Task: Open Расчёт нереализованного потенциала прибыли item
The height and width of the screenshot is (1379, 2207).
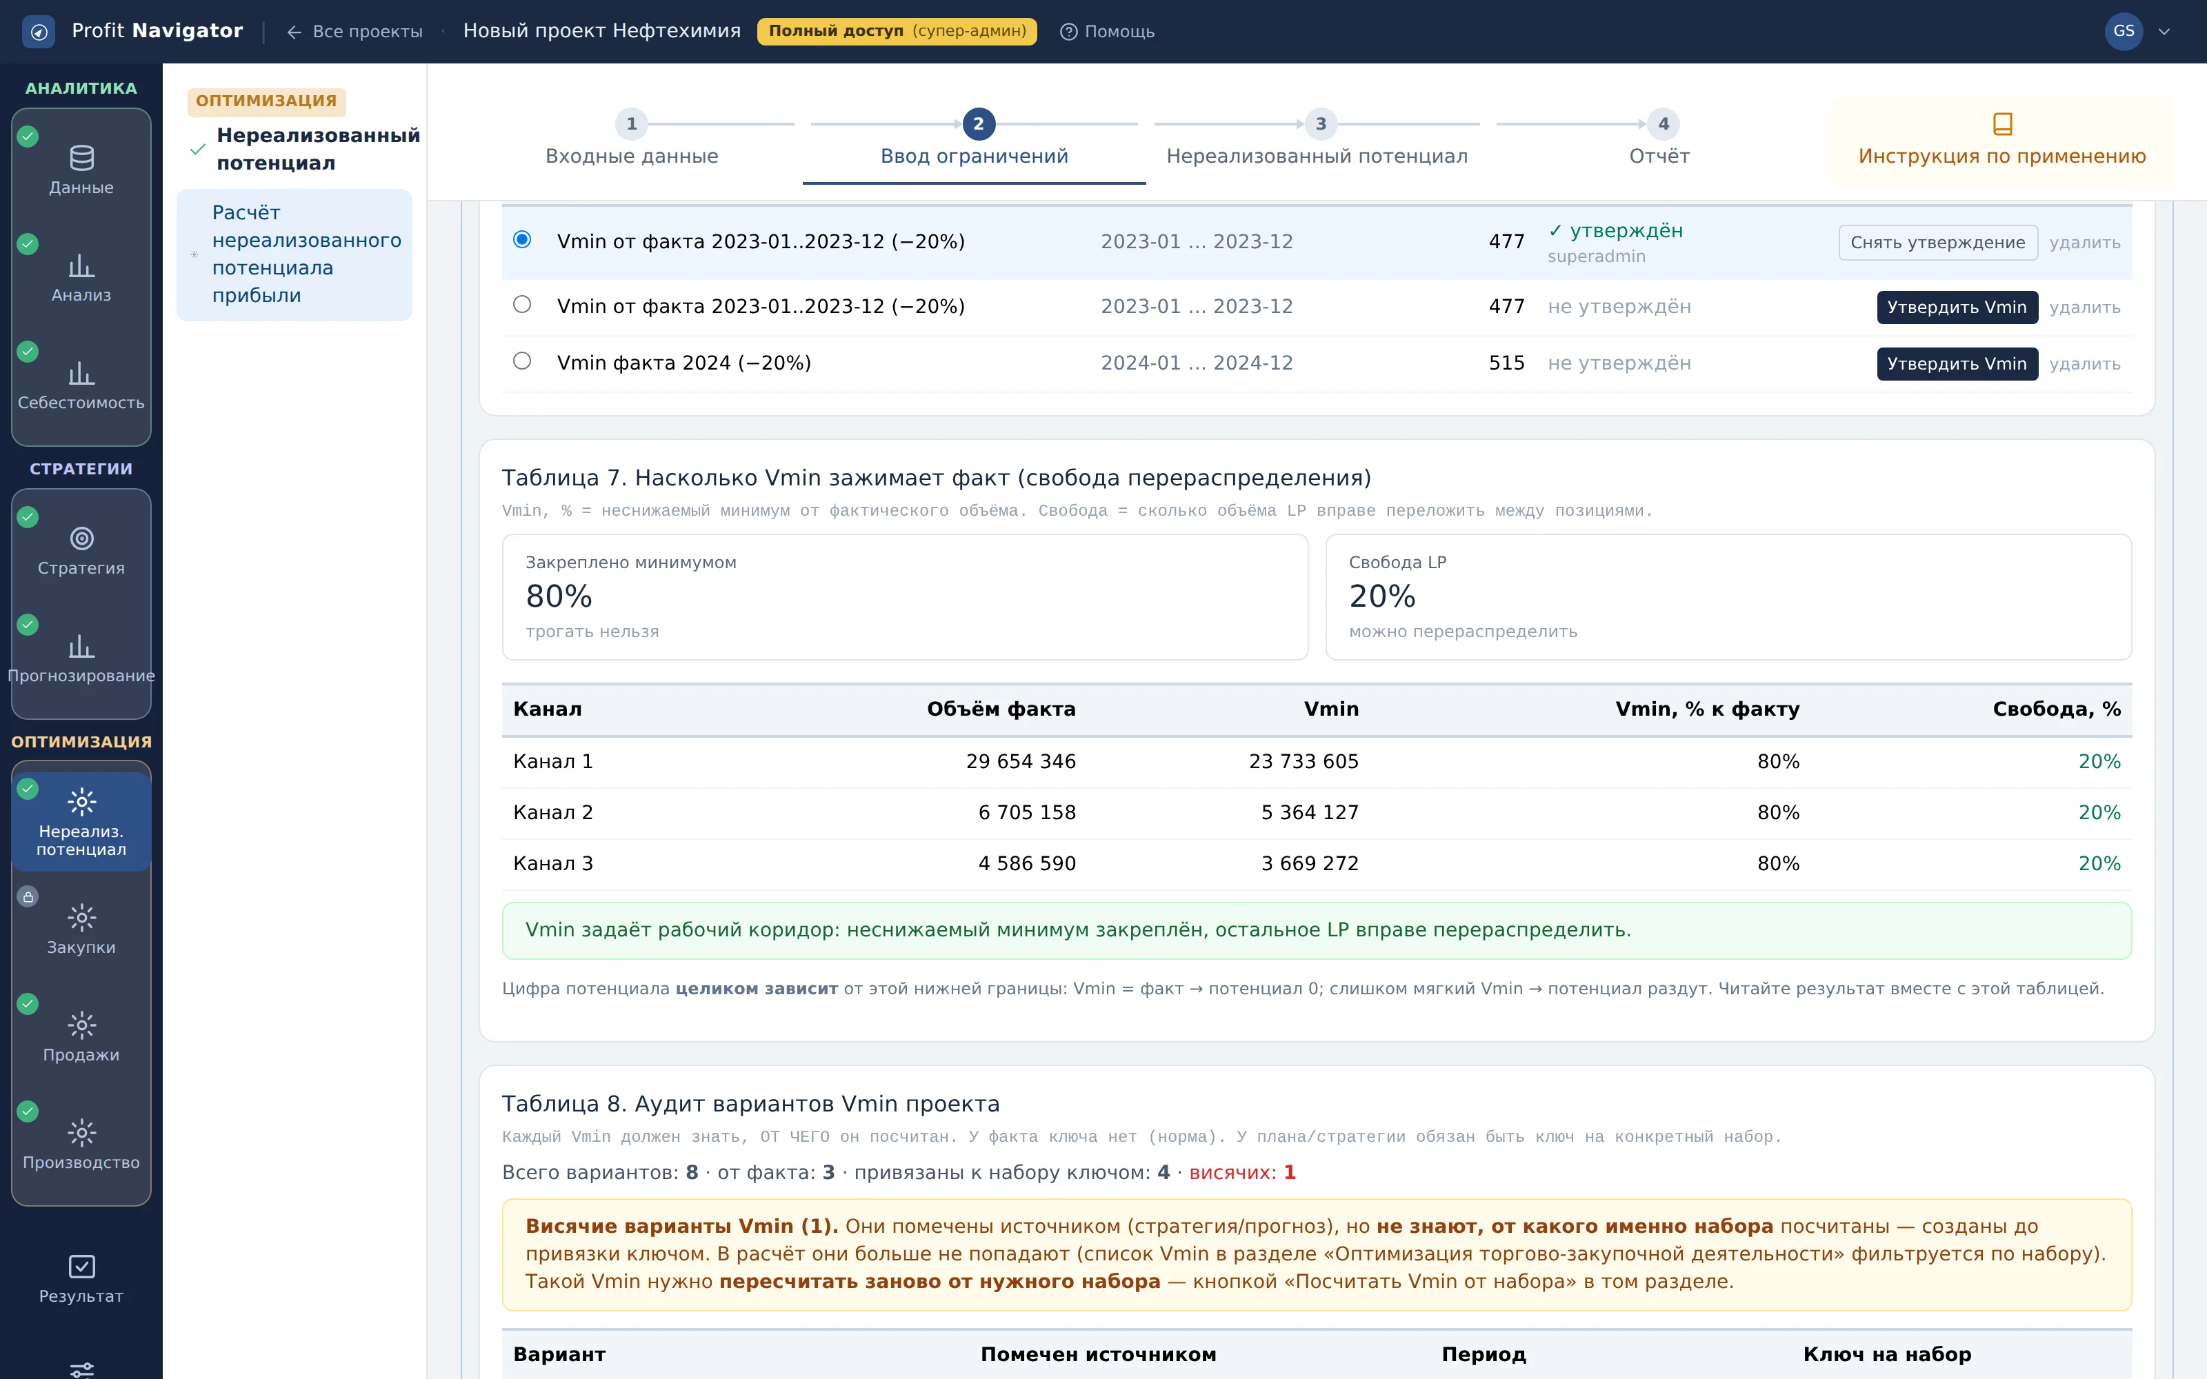Action: 294,254
